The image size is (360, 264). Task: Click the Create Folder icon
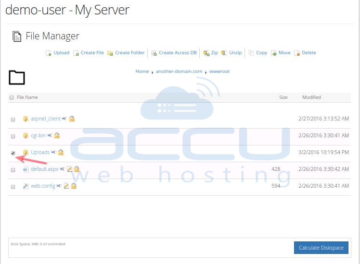pyautogui.click(x=110, y=53)
